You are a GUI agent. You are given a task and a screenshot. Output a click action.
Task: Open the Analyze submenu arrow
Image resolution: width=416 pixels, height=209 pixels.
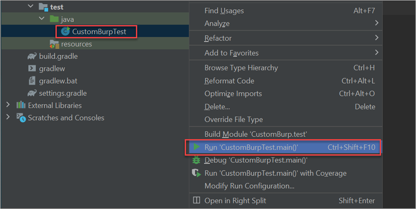click(376, 23)
